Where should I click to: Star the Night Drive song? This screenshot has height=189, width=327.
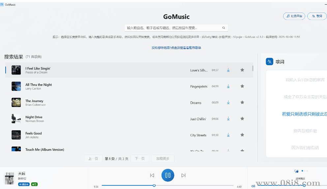tap(242, 119)
